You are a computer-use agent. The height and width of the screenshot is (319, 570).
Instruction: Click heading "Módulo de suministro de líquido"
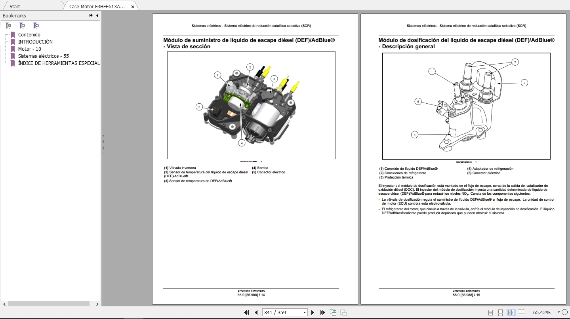click(249, 43)
